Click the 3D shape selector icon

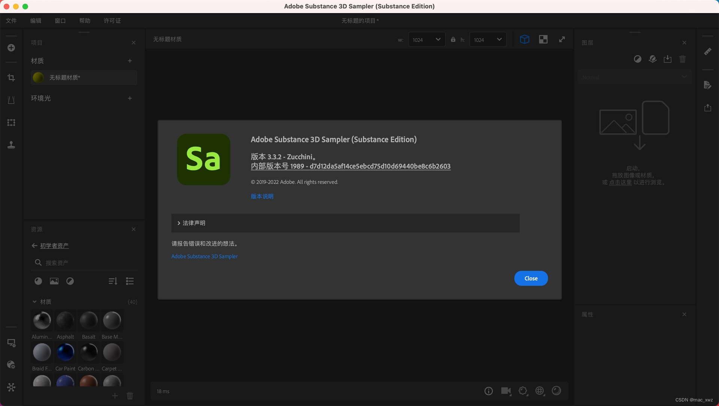pyautogui.click(x=523, y=391)
